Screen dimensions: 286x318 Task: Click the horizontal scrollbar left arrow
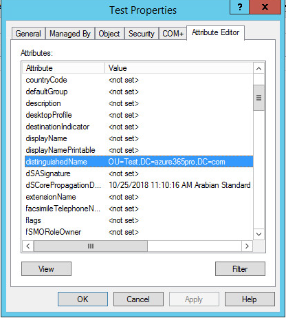pos(28,246)
